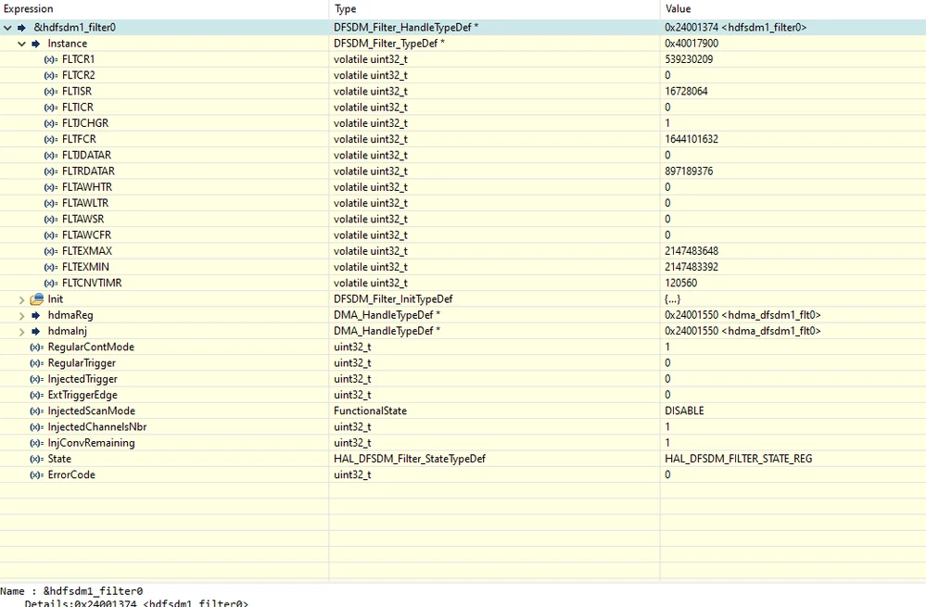The width and height of the screenshot is (926, 607).
Task: Click the variable icon beside FLTAWHTR
Action: point(51,187)
